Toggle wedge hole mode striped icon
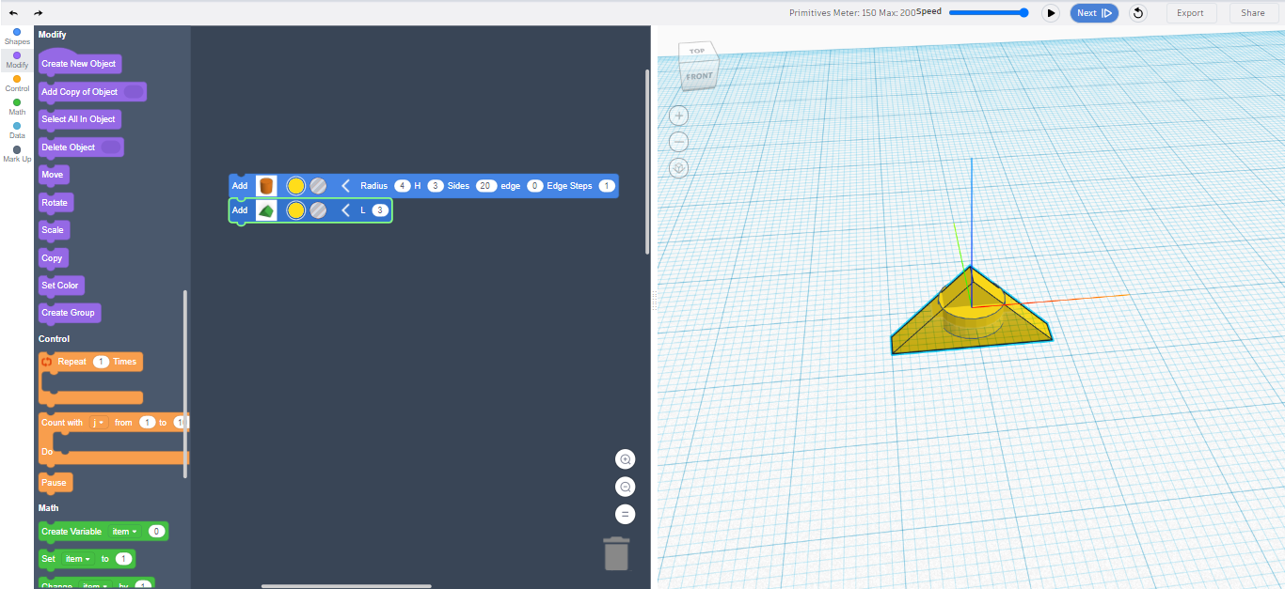Screen dimensions: 1285x589 [318, 210]
